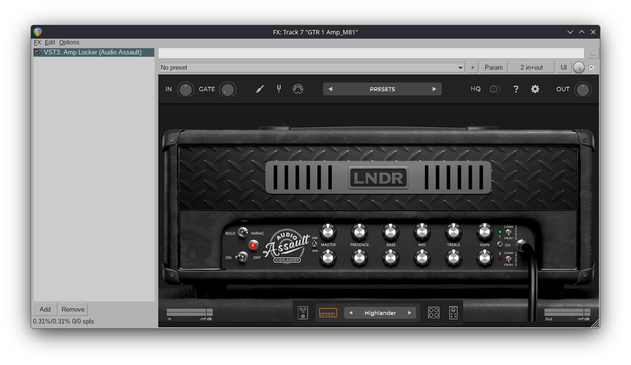Open the 2 in+out routing button

(532, 68)
